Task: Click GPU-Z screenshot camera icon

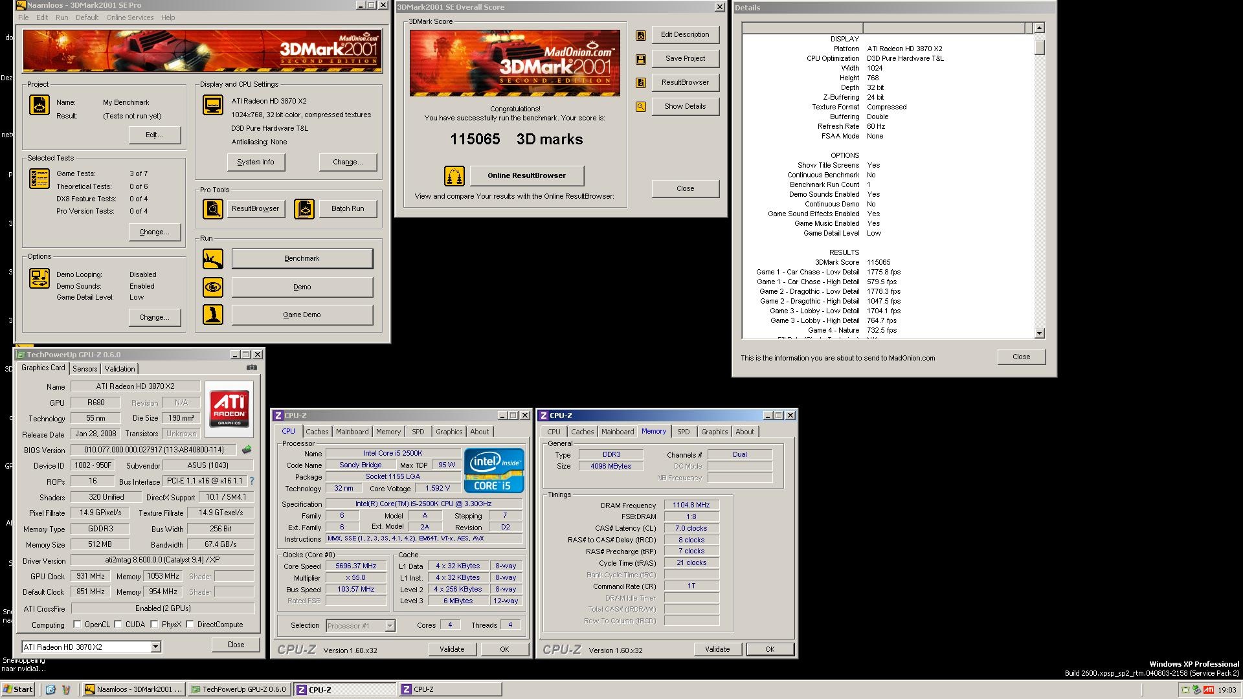Action: click(252, 368)
